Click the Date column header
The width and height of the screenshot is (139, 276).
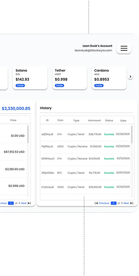(123, 121)
